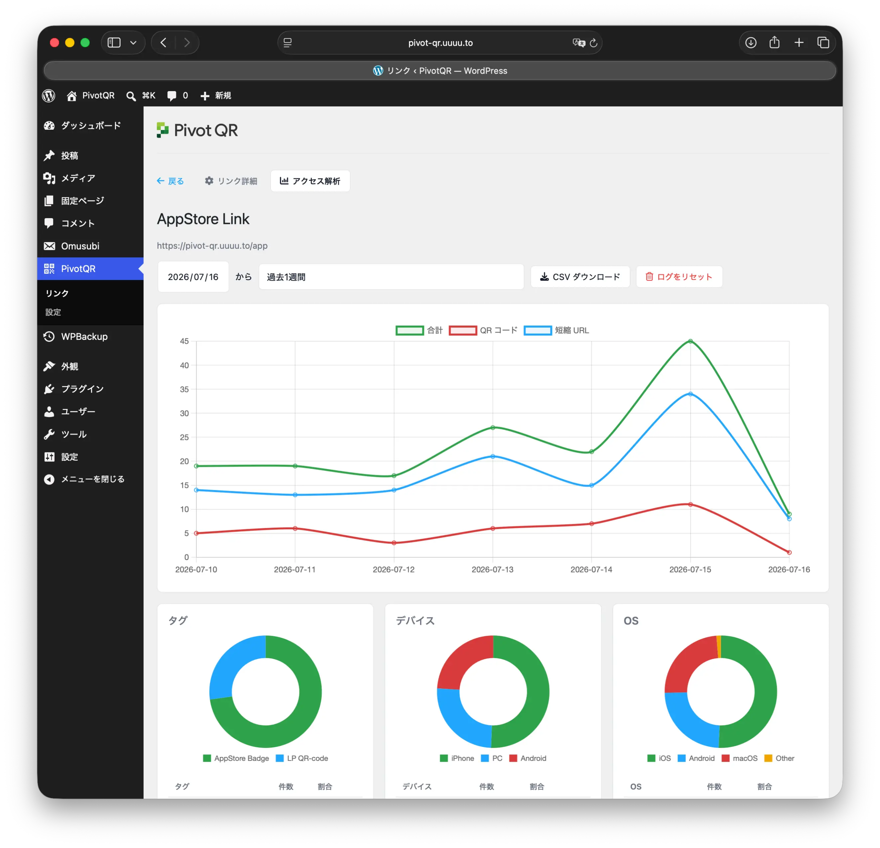
Task: Click the Safari sidebar toggle icon
Action: [114, 43]
